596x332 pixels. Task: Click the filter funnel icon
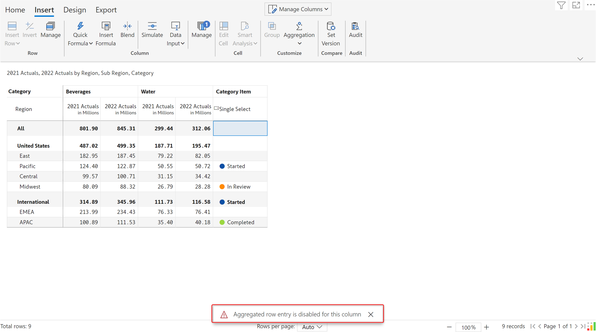tap(561, 5)
